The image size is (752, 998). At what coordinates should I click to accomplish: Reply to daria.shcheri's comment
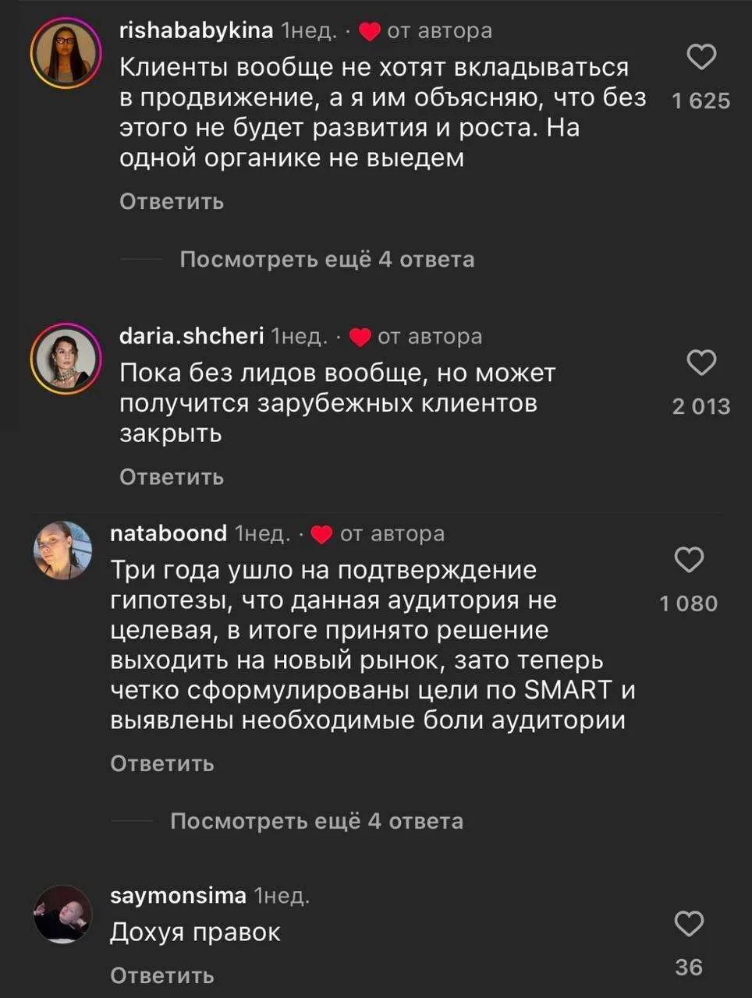172,477
